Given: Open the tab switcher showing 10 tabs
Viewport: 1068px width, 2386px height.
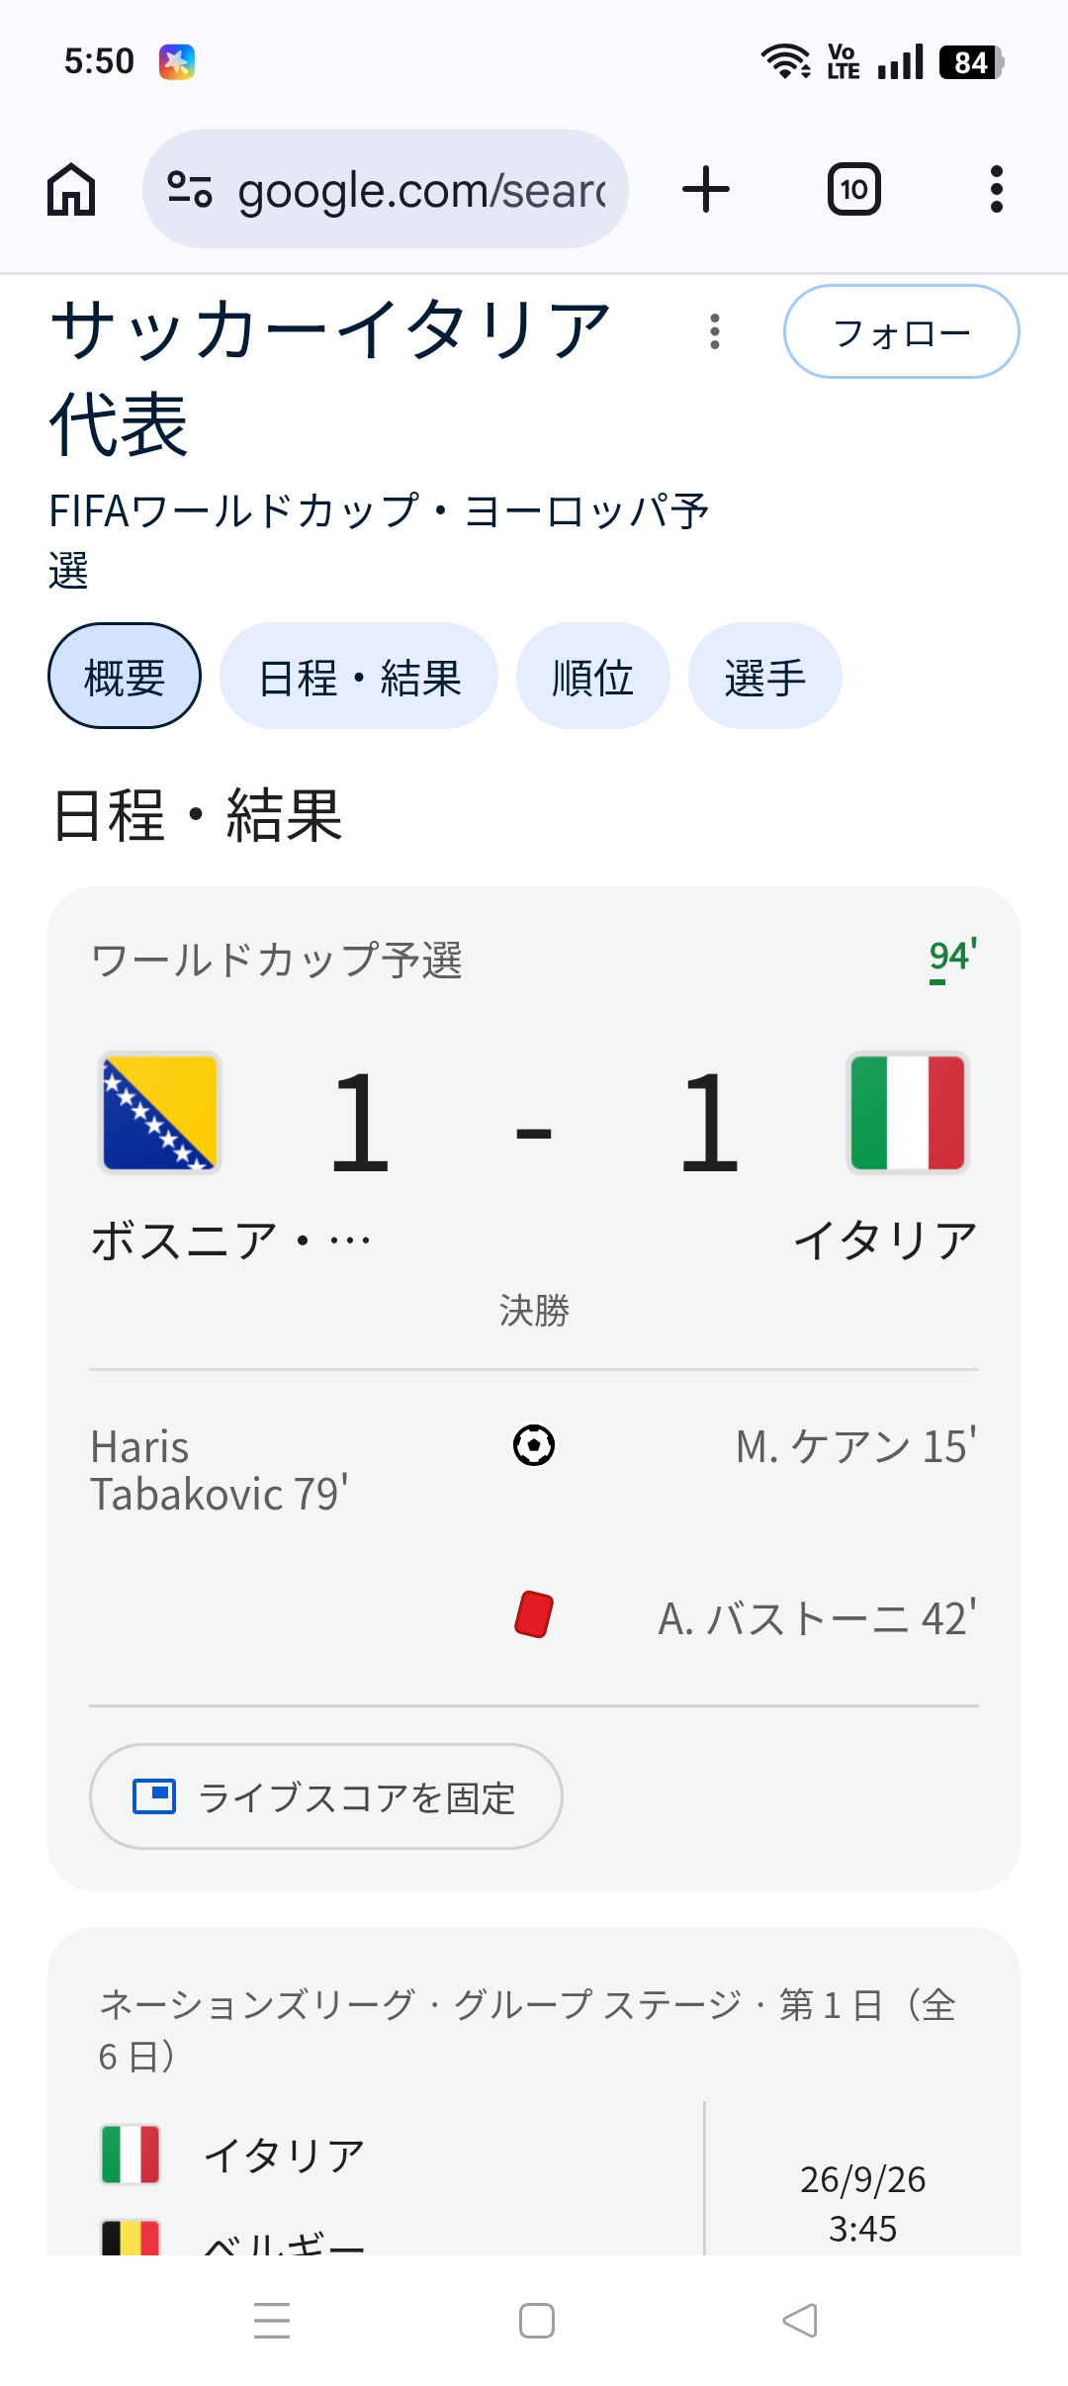Looking at the screenshot, I should coord(853,189).
